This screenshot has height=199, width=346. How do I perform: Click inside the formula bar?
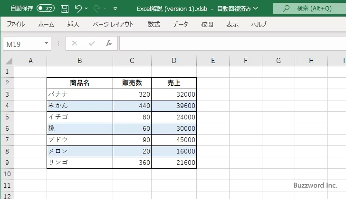[x=232, y=43]
